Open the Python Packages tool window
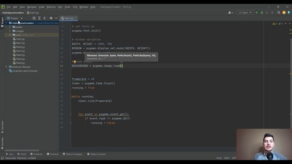Image resolution: width=292 pixels, height=164 pixels. [73, 154]
